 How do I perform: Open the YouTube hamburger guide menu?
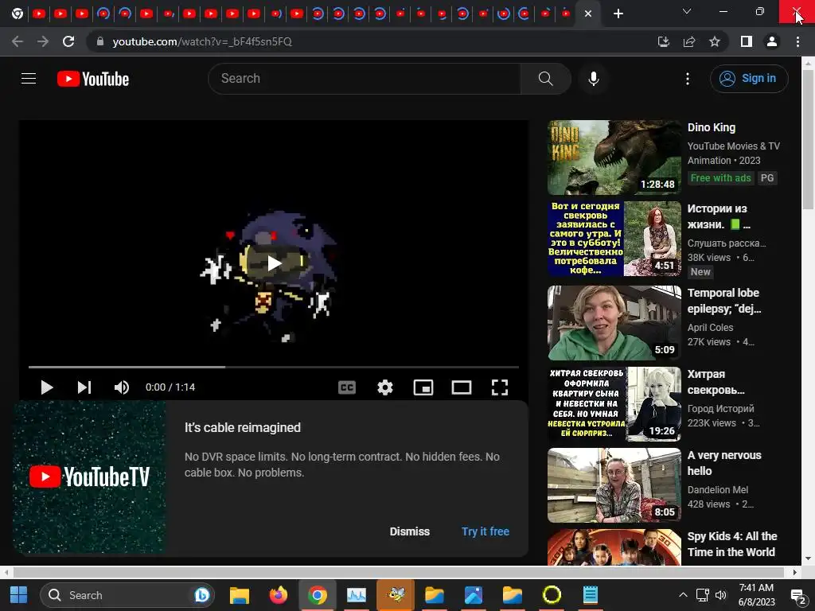pos(29,79)
